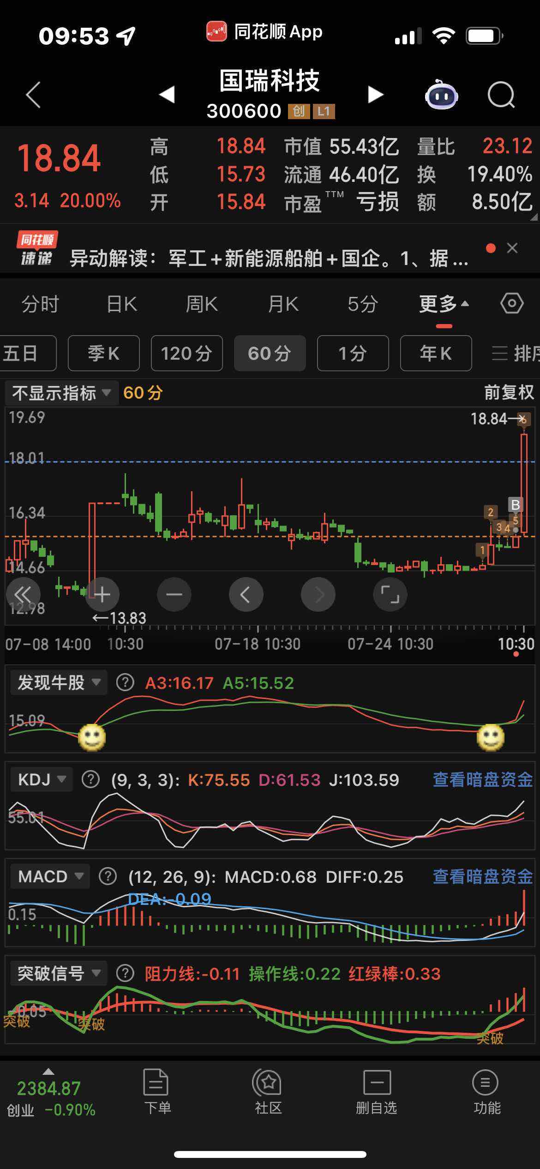Switch to previous stock with left triangle
Screen dimensions: 540x1169
point(167,95)
